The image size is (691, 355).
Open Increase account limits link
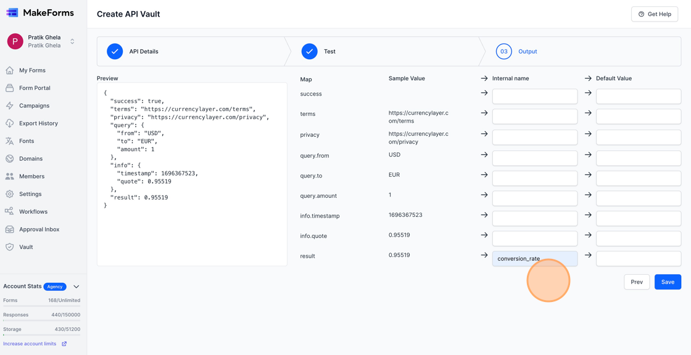[30, 343]
